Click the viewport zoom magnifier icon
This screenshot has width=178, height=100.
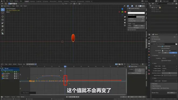point(125,17)
